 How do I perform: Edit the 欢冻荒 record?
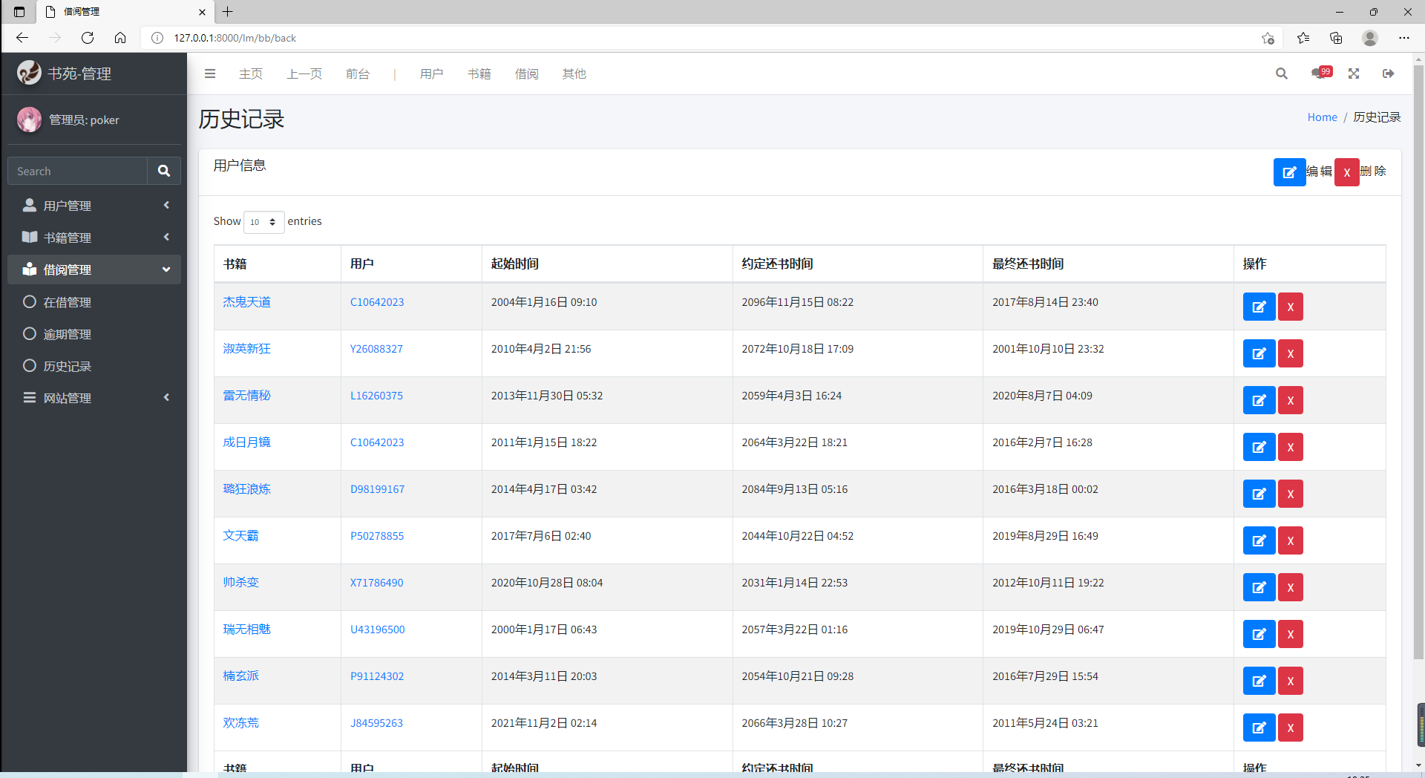point(1259,728)
